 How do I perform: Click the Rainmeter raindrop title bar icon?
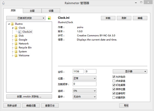3,3
